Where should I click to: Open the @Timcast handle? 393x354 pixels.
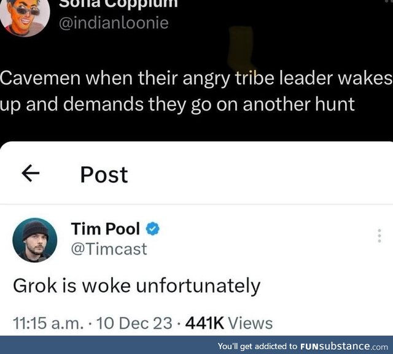click(x=109, y=249)
